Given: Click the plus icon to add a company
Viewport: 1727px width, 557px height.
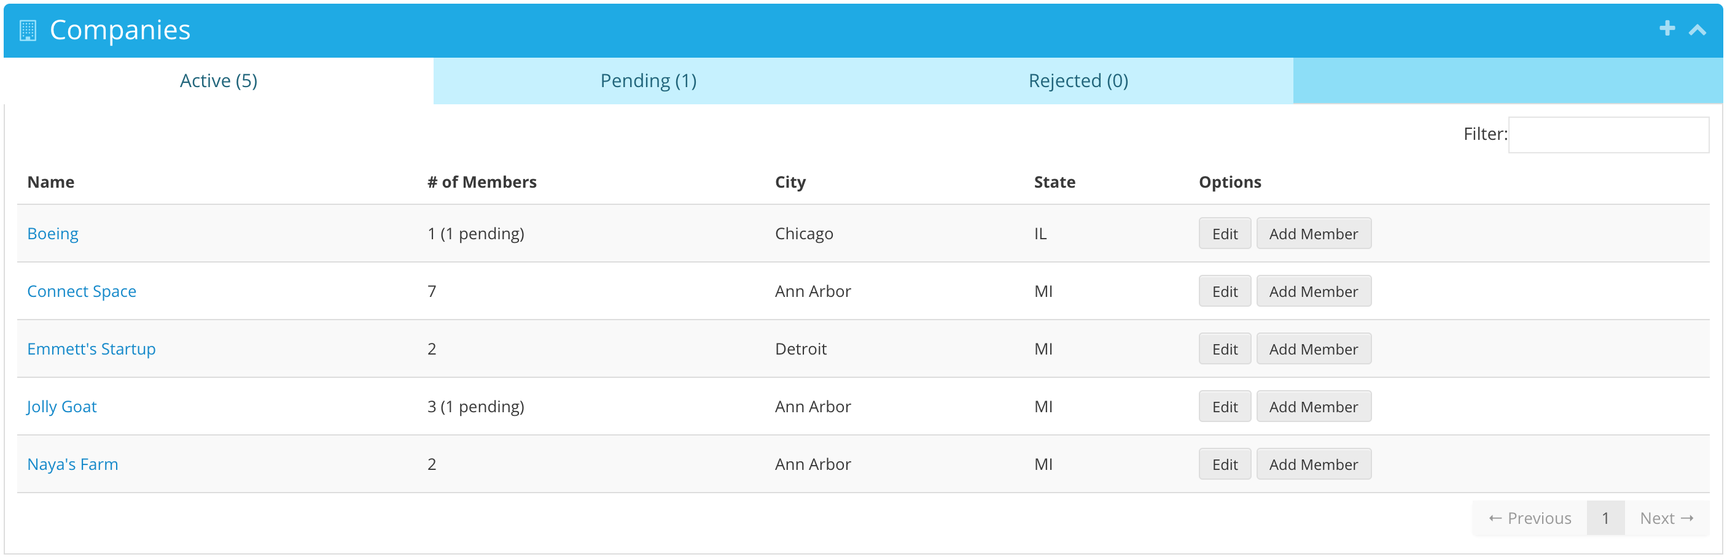Looking at the screenshot, I should pyautogui.click(x=1666, y=29).
